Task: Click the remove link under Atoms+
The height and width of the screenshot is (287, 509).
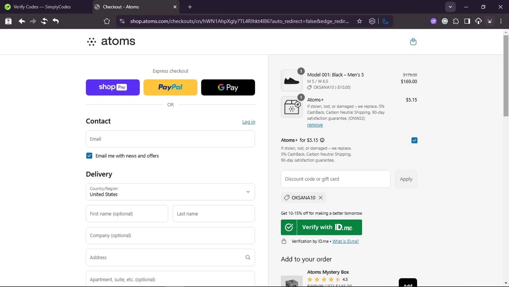Action: [x=315, y=125]
